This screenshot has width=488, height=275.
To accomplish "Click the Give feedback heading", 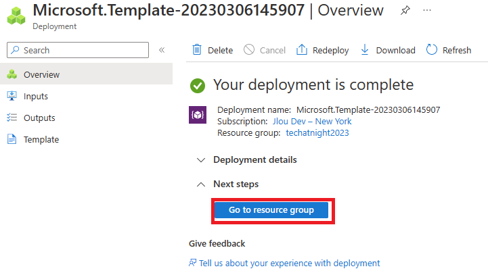I will (217, 244).
